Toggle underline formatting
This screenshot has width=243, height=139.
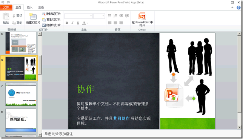tap(78, 23)
